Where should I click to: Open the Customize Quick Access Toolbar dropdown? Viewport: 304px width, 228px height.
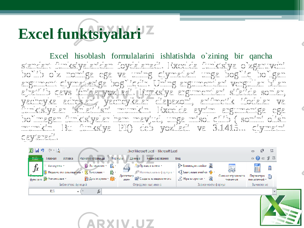click(x=63, y=150)
